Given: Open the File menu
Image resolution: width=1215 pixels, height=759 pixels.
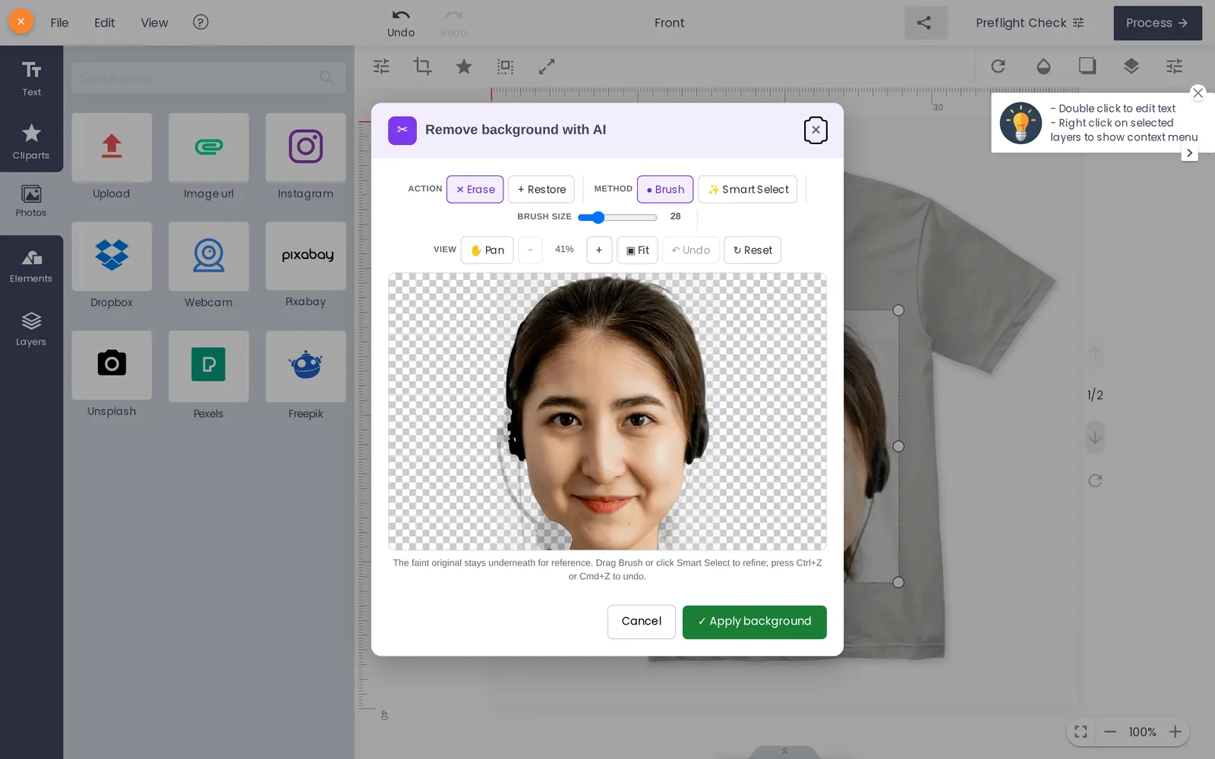Looking at the screenshot, I should pyautogui.click(x=59, y=23).
